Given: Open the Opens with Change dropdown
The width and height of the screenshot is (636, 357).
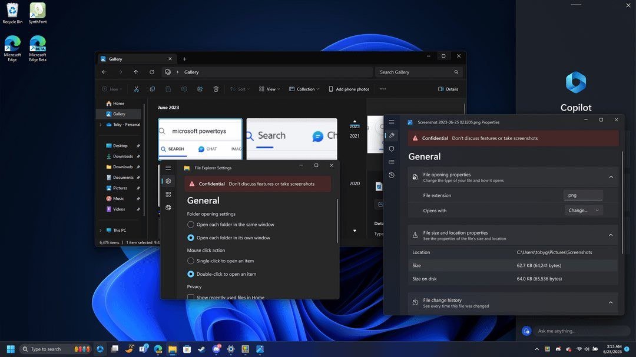Looking at the screenshot, I should click(x=583, y=211).
